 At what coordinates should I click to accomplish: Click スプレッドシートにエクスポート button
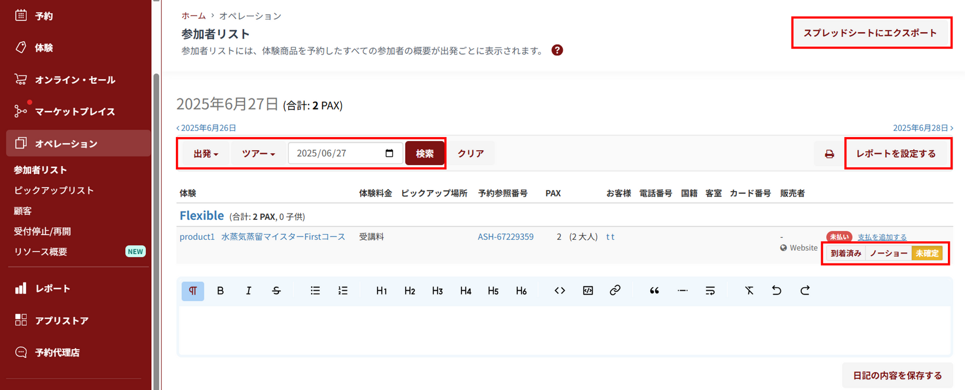(870, 33)
